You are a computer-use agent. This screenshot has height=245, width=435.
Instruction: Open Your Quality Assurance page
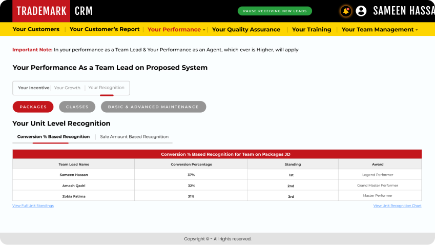point(246,30)
